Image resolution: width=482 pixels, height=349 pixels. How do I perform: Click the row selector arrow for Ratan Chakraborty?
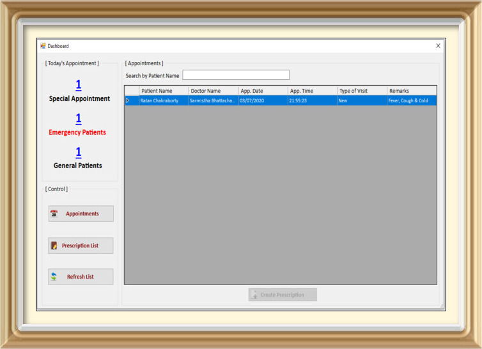point(128,100)
